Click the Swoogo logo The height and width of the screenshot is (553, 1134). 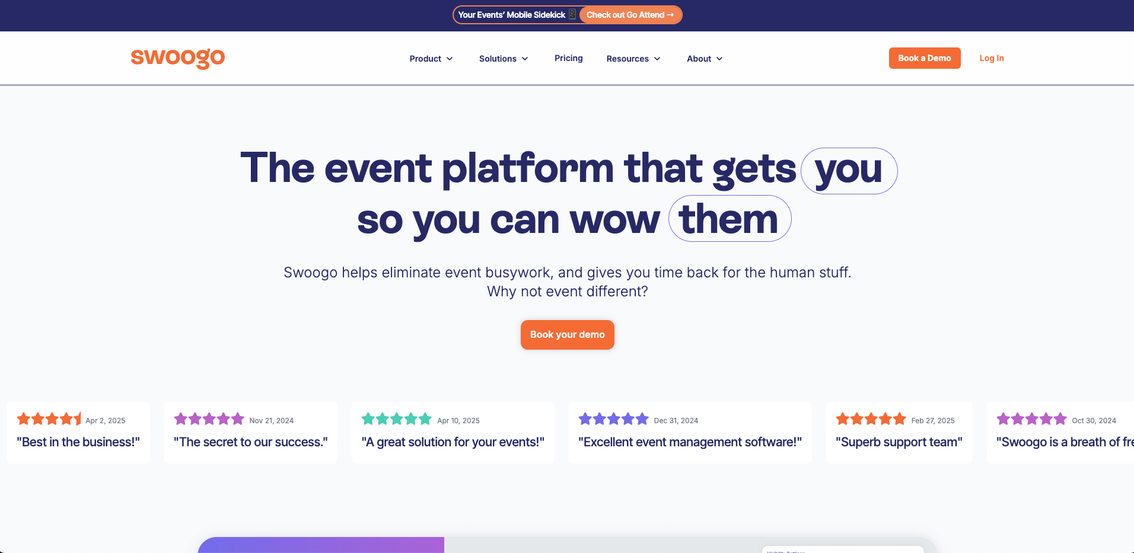coord(177,57)
